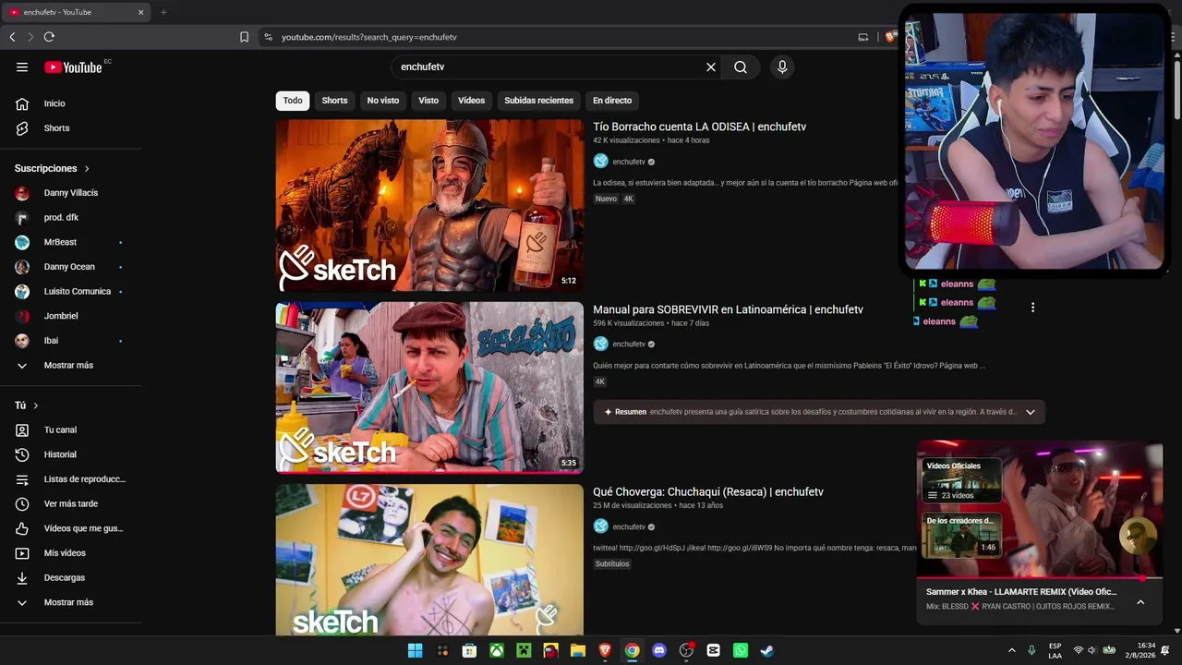The height and width of the screenshot is (665, 1182).
Task: Open Ver más tarde in the sidebar
Action: point(71,503)
